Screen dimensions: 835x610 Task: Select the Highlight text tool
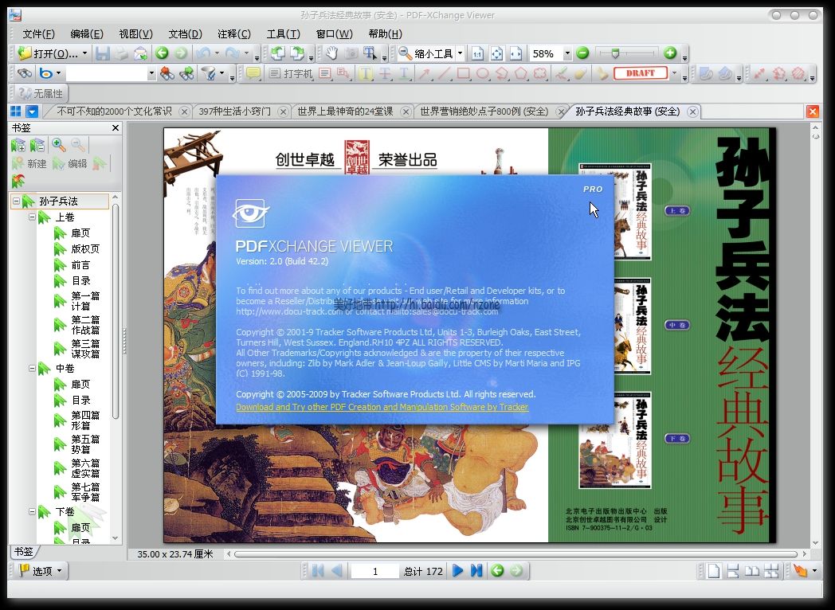[x=365, y=73]
